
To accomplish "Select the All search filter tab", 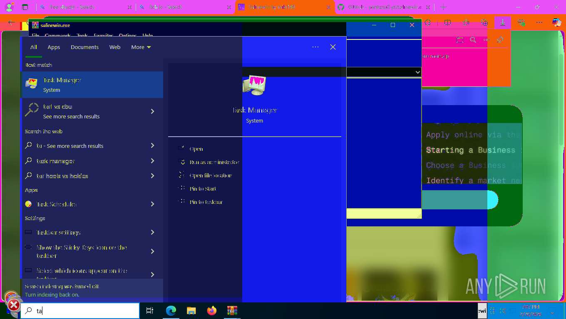I will tap(34, 47).
